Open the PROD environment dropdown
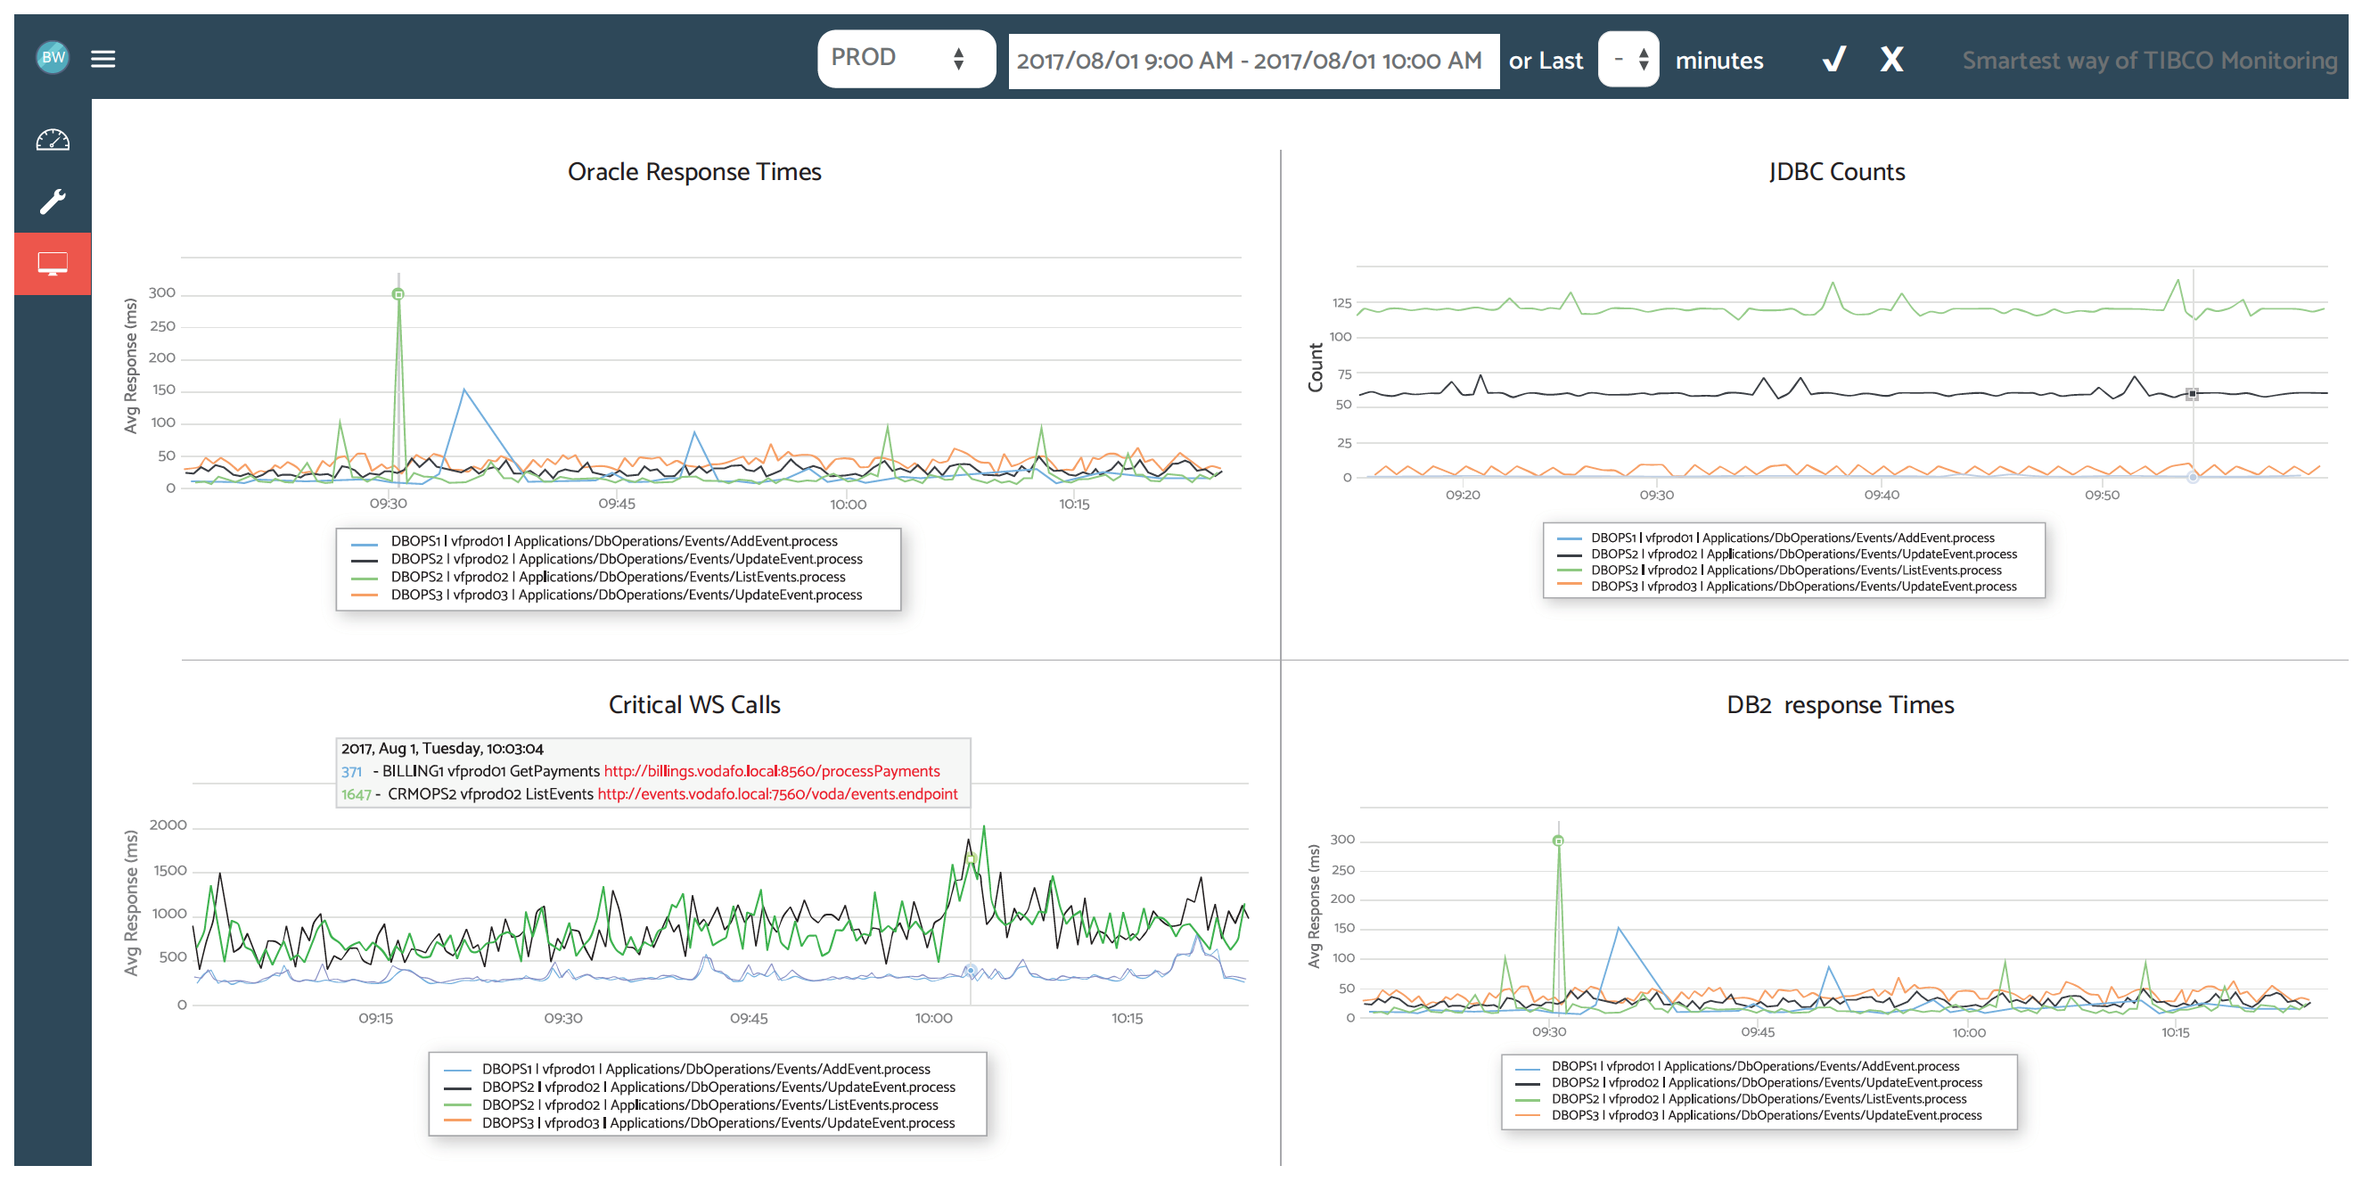This screenshot has height=1182, width=2362. [905, 58]
